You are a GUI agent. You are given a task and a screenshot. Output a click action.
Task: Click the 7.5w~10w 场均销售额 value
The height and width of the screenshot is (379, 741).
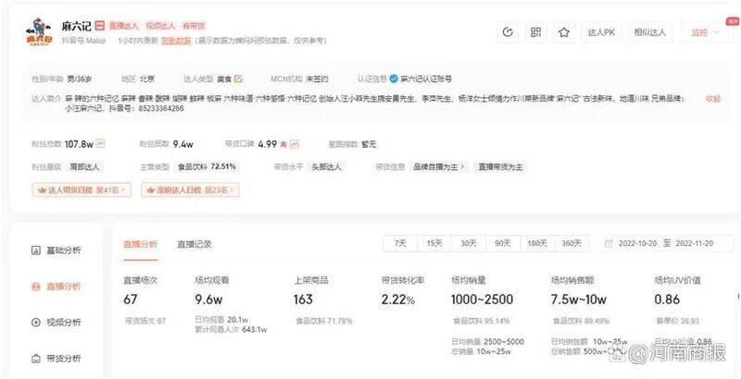578,300
